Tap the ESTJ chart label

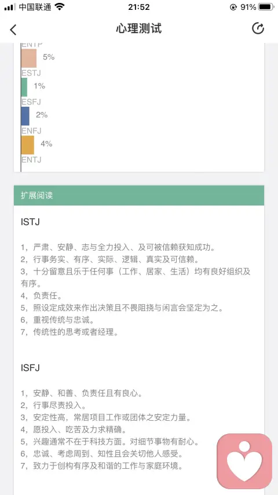[x=31, y=73]
